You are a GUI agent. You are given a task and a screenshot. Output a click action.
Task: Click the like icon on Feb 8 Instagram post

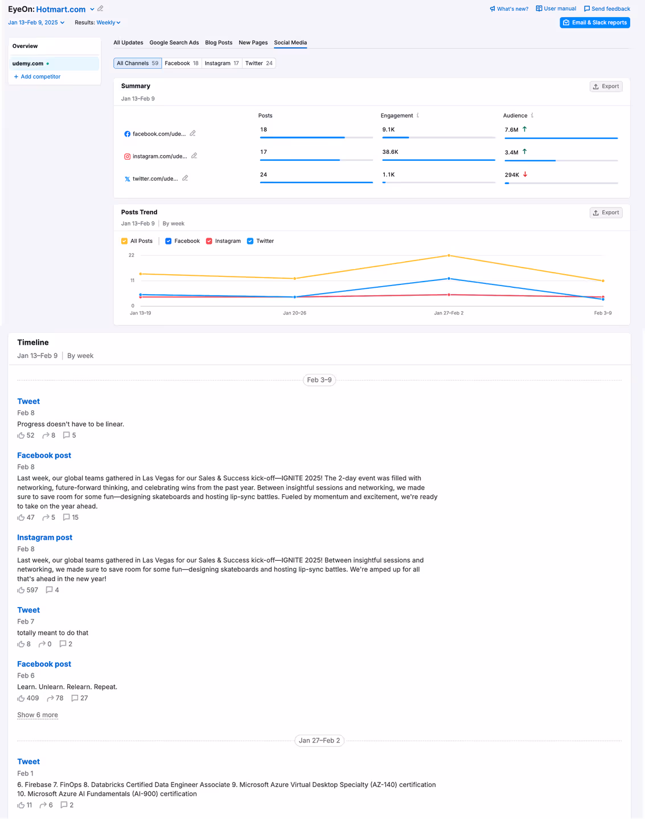coord(21,590)
